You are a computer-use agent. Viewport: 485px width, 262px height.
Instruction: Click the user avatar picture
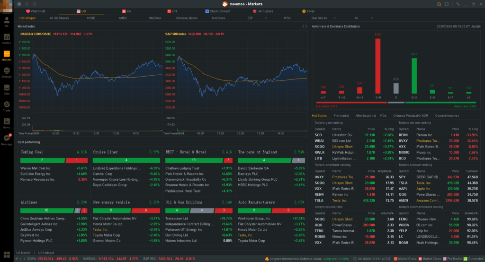7,7
